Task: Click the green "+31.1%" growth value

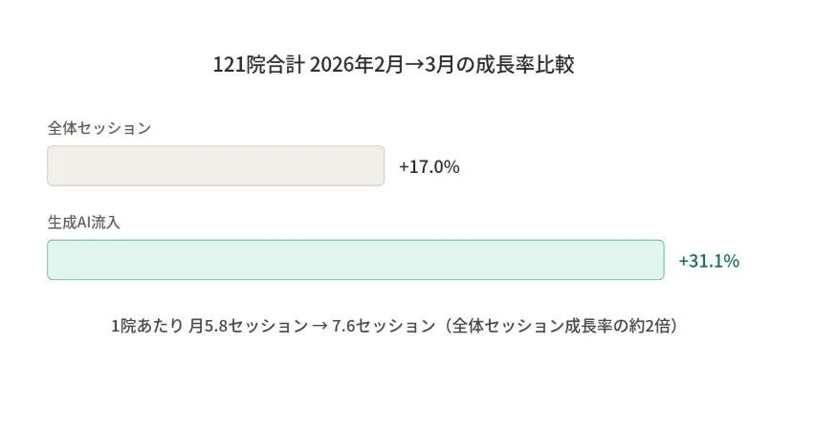Action: [x=708, y=261]
